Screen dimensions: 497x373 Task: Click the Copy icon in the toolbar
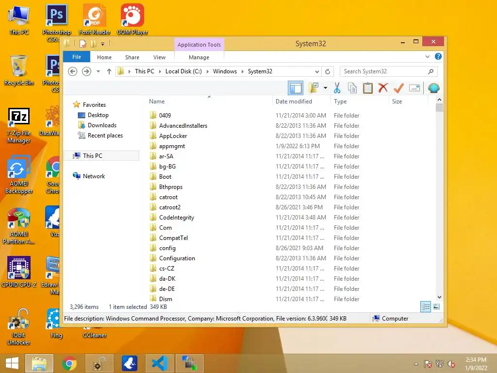point(352,88)
